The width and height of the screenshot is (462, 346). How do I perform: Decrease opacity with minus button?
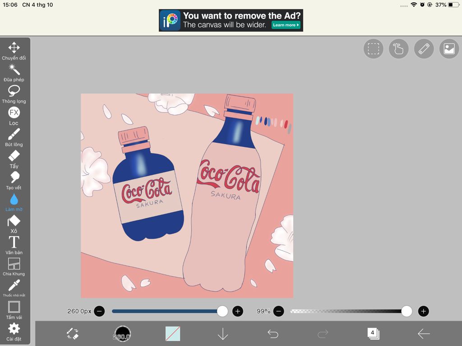click(x=279, y=311)
